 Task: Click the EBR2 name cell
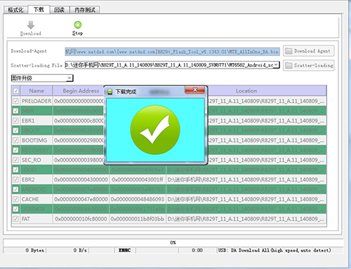(x=37, y=179)
